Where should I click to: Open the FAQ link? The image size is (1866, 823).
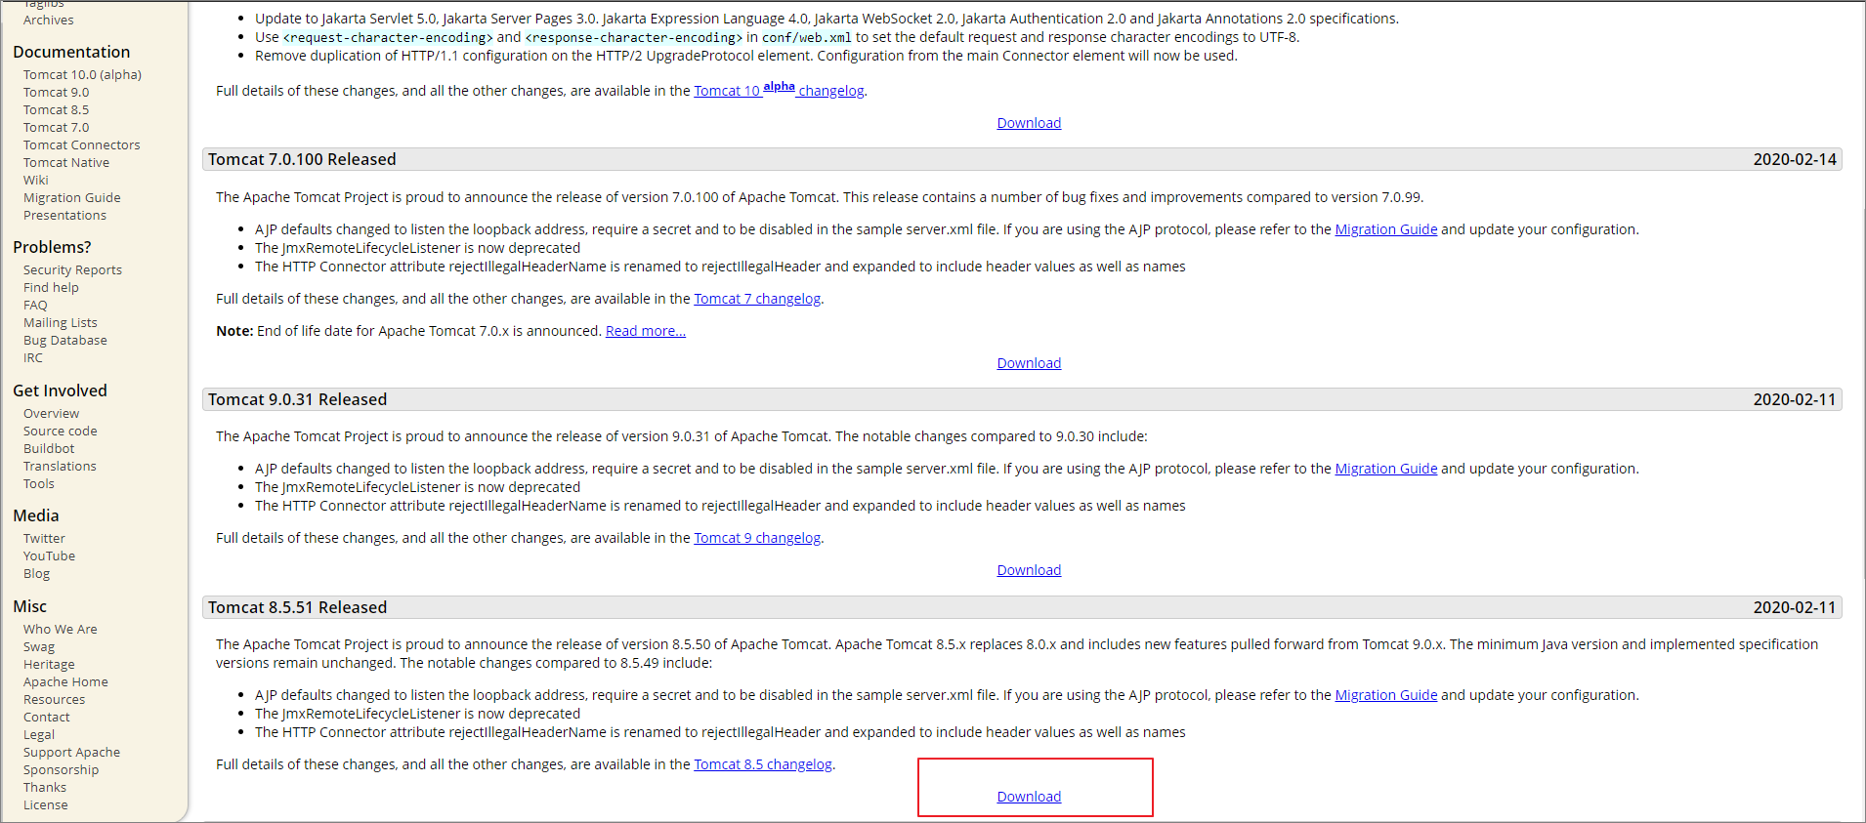click(35, 305)
